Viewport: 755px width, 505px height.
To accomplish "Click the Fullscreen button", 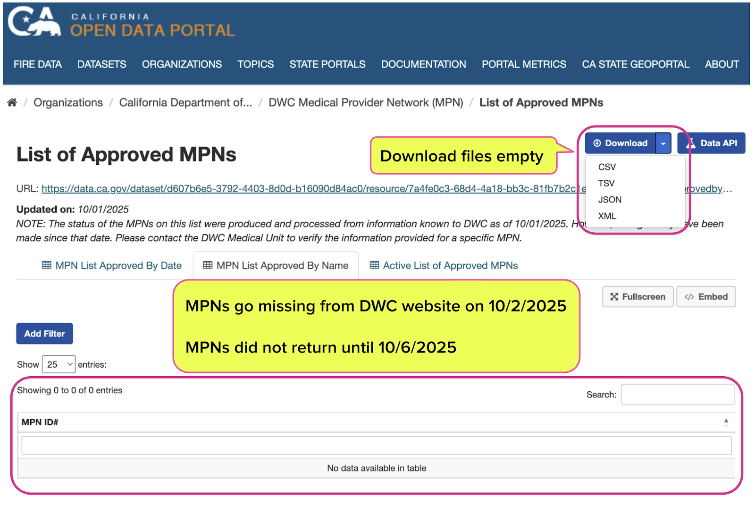I will coord(638,297).
